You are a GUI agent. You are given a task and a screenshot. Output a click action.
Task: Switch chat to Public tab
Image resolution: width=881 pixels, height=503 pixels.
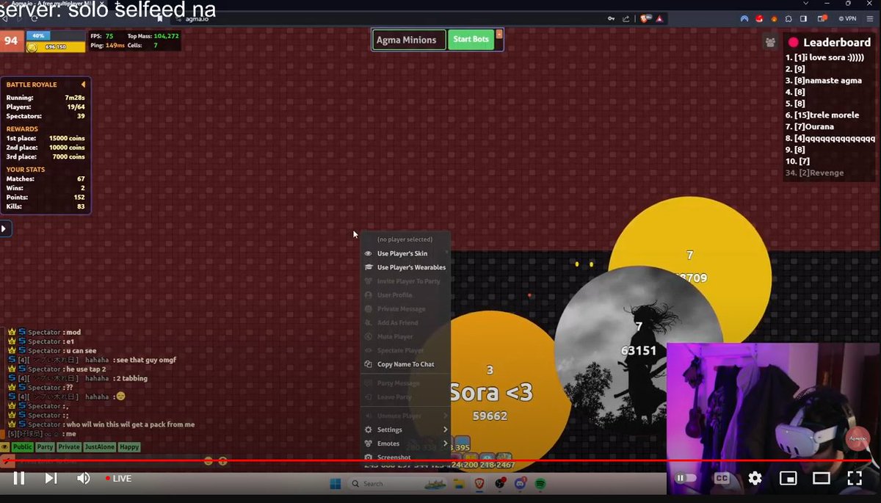coord(22,446)
